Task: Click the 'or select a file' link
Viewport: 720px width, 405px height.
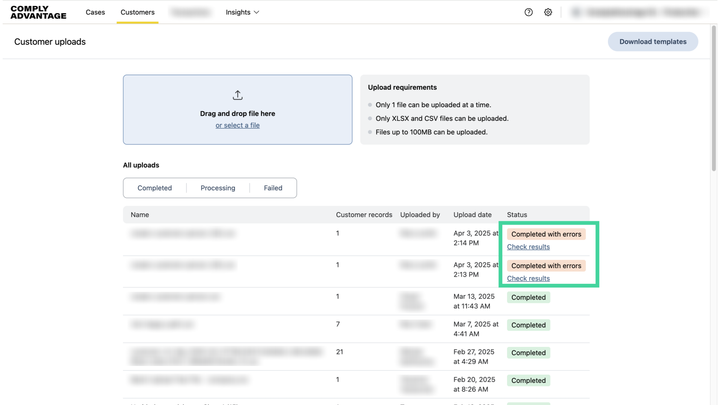Action: 237,125
